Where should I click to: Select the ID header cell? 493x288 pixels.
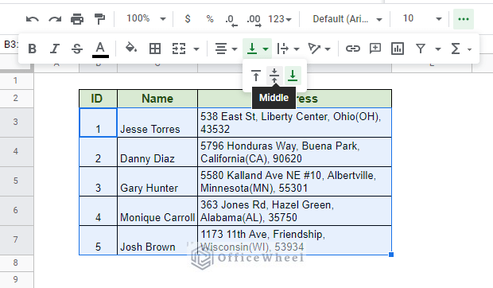click(x=98, y=99)
